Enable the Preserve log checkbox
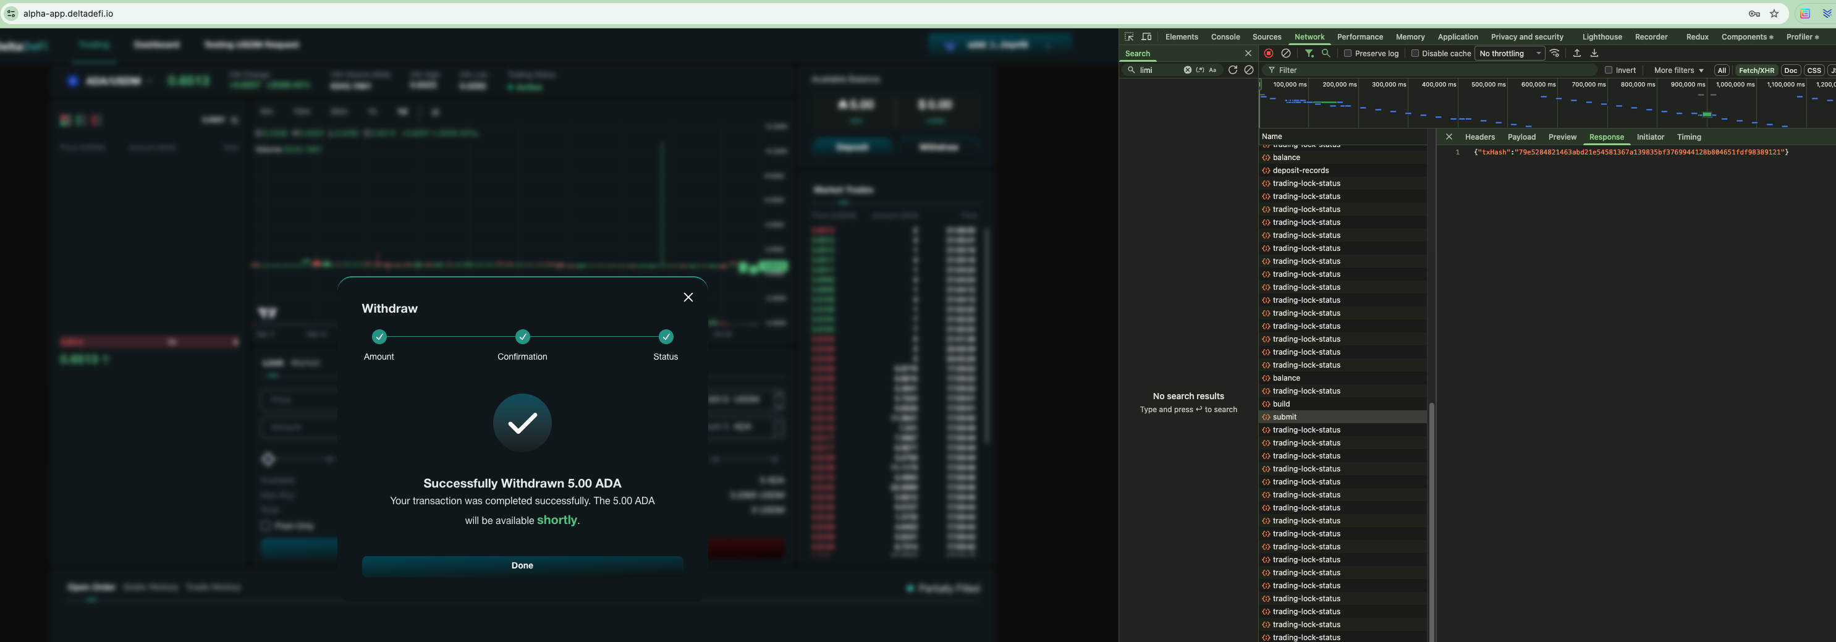This screenshot has height=642, width=1836. [1348, 53]
